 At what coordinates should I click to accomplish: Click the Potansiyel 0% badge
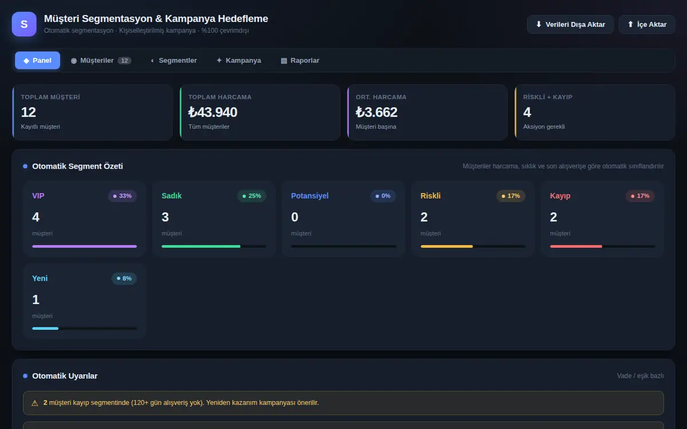pyautogui.click(x=383, y=196)
